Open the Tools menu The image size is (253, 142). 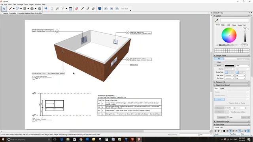tap(26, 4)
